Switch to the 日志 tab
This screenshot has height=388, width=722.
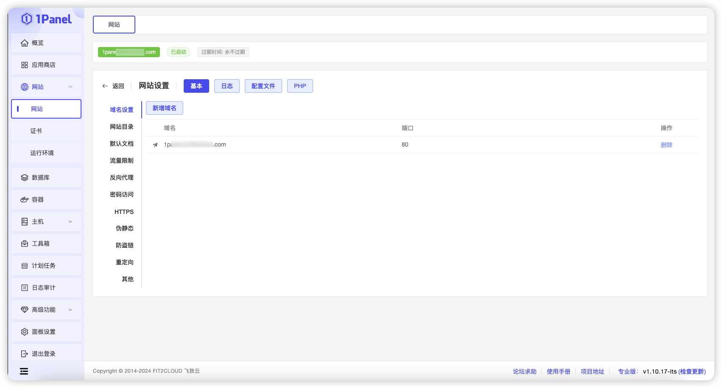click(227, 86)
